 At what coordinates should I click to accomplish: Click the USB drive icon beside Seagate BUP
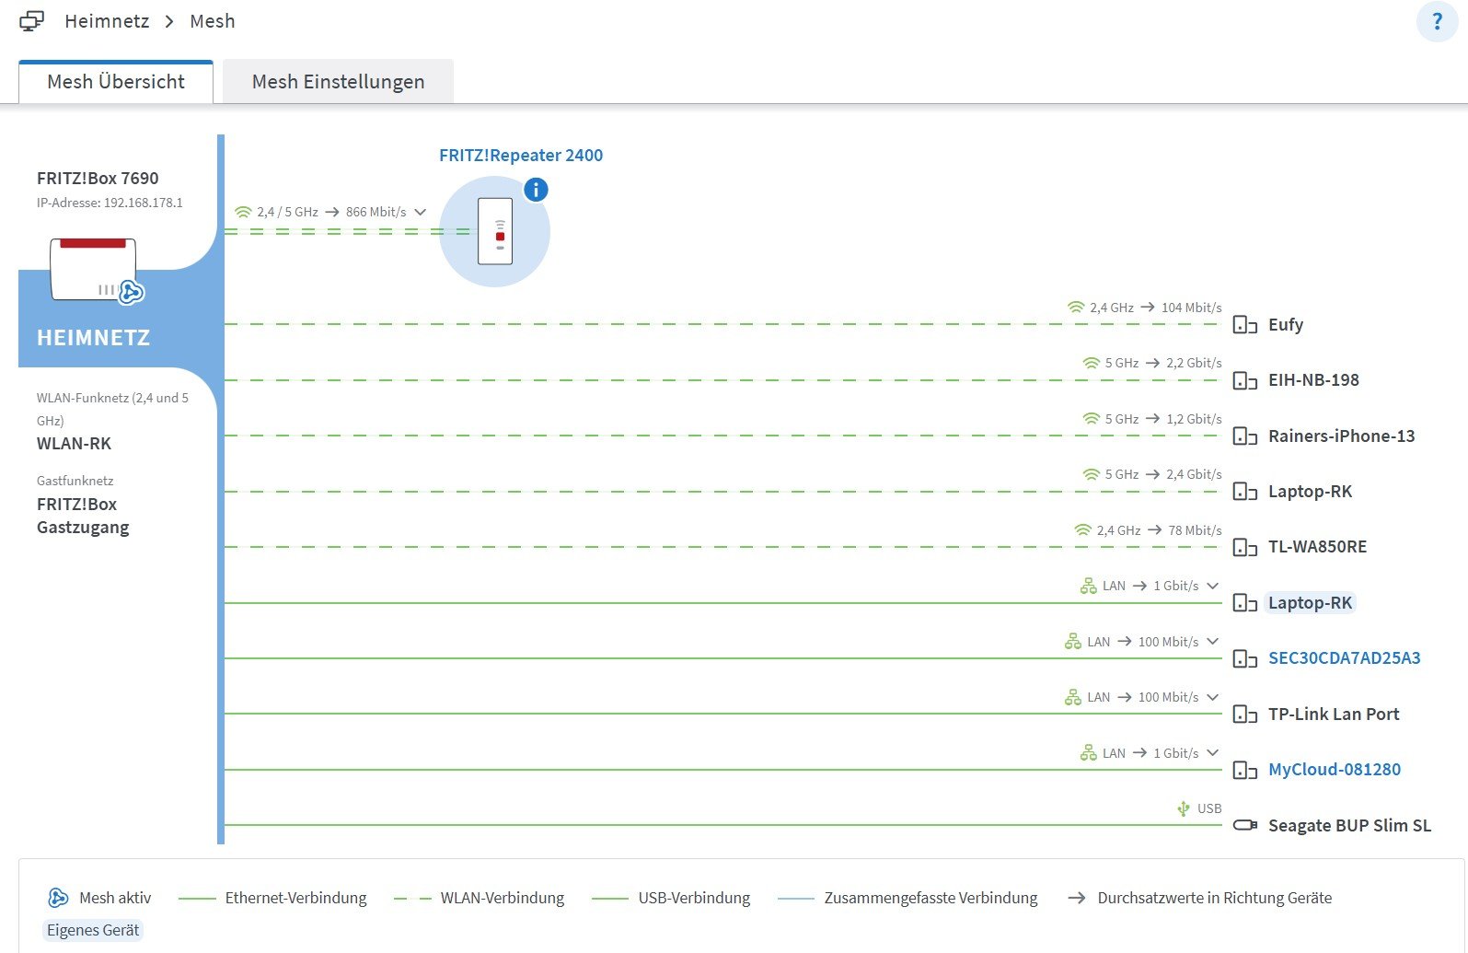point(1244,825)
